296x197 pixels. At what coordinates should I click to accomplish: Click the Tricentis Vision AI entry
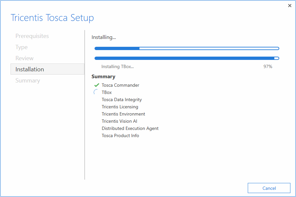(119, 121)
